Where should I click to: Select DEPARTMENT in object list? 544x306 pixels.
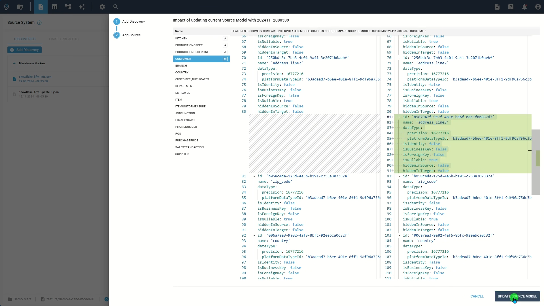point(201,86)
